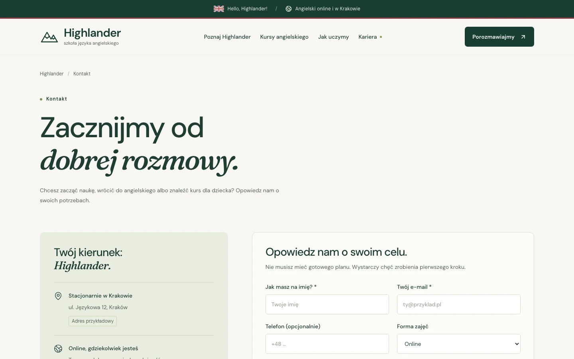Click the globe icon beside Online, gdziekolwiek jesteś
The width and height of the screenshot is (574, 359).
click(x=58, y=349)
